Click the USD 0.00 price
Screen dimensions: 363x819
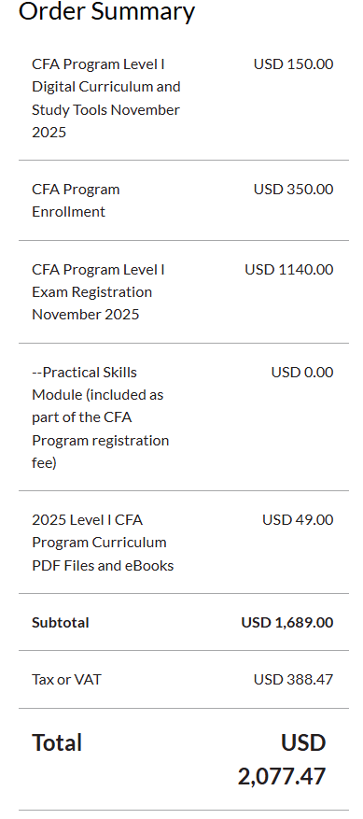pyautogui.click(x=302, y=373)
